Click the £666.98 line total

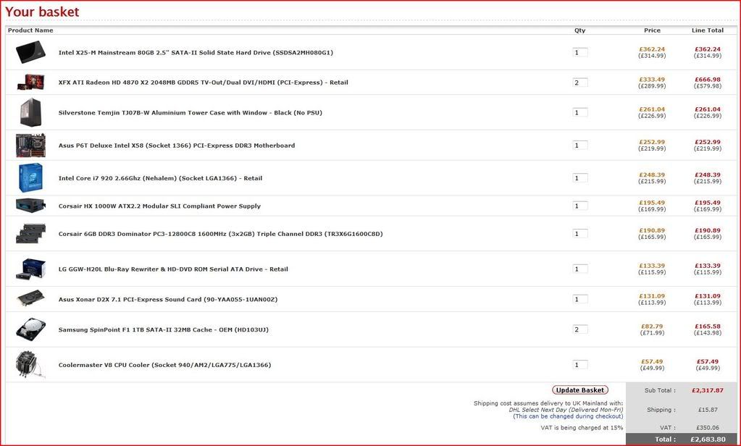(x=708, y=80)
